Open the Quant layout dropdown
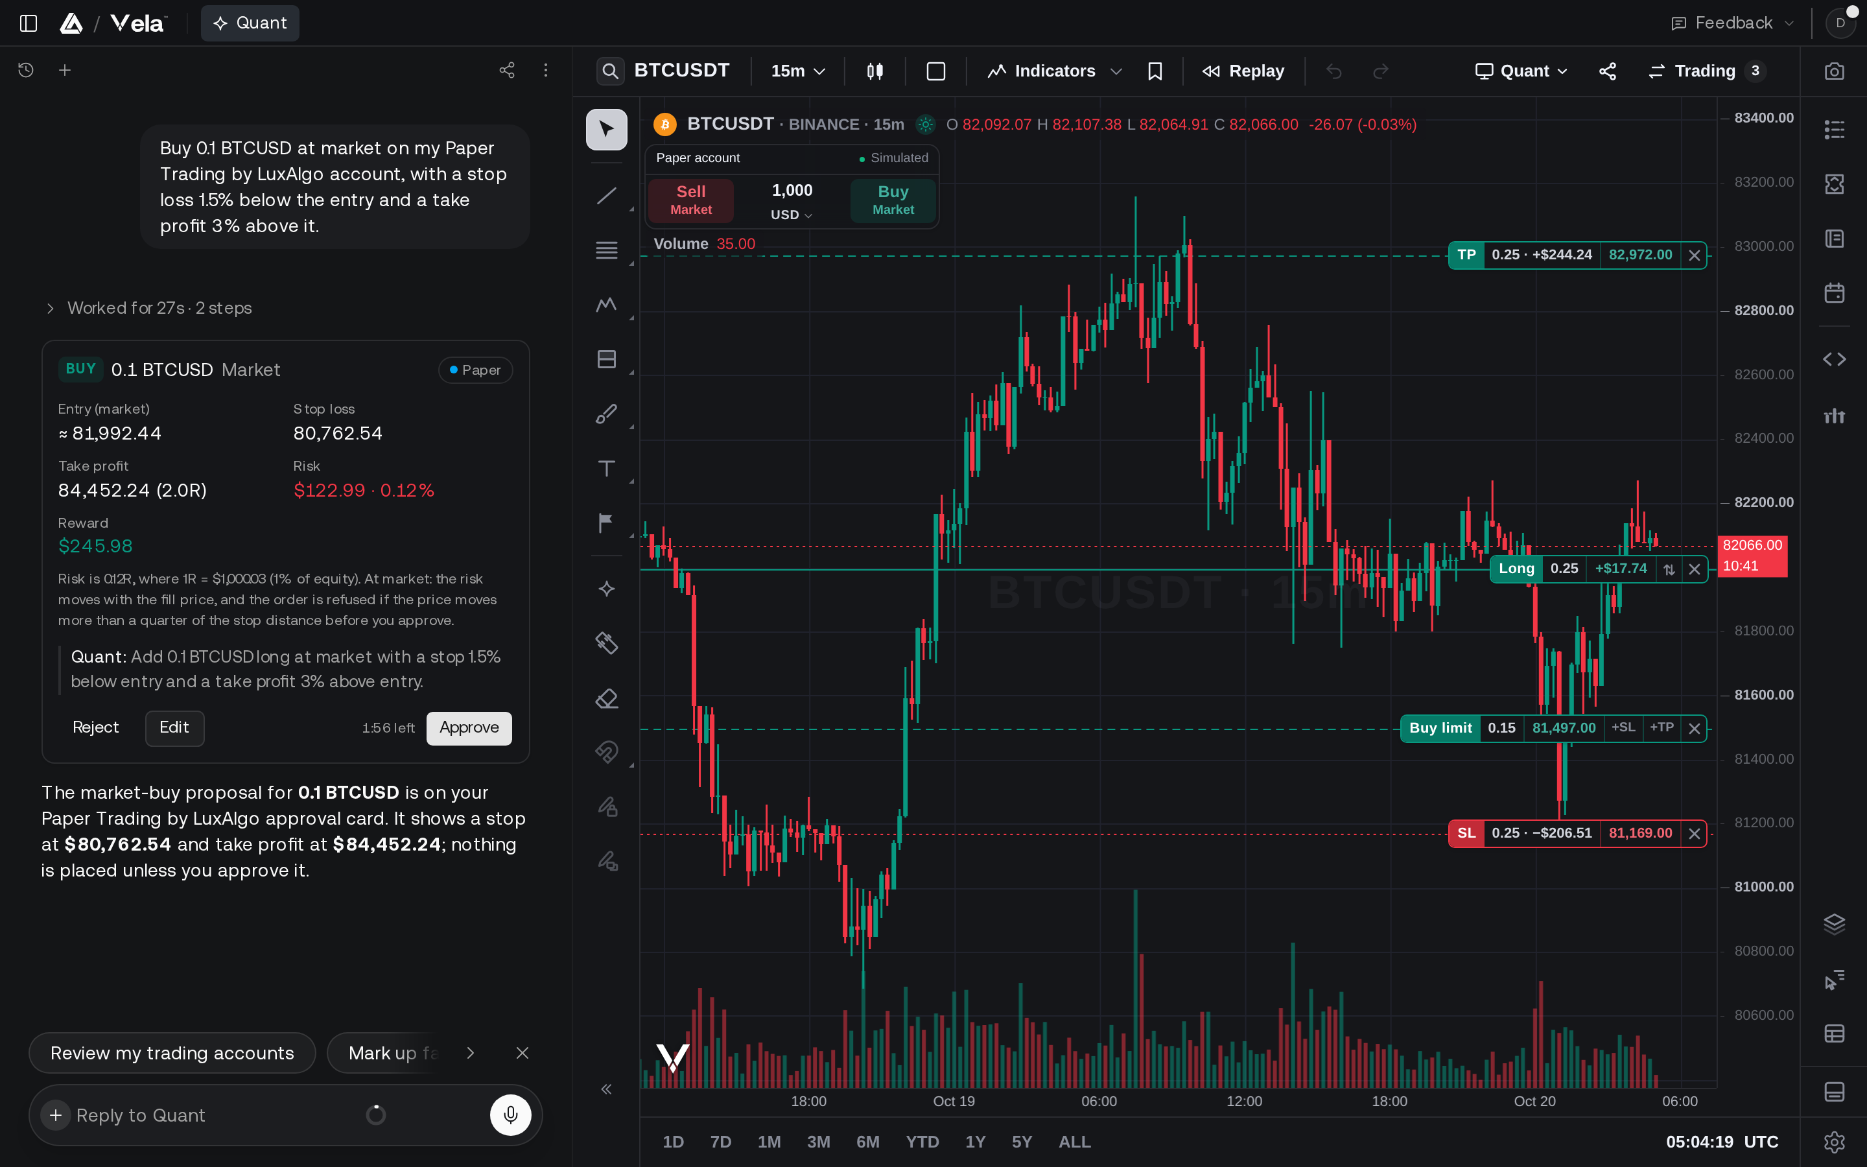1867x1167 pixels. (x=1521, y=71)
